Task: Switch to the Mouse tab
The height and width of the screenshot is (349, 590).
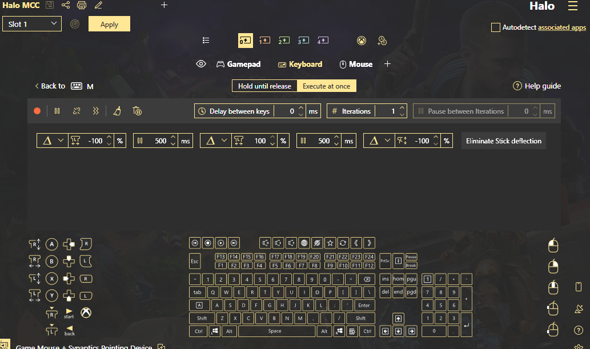Action: [356, 65]
